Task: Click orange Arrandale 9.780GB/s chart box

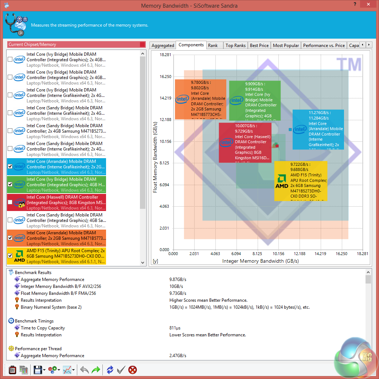Action: coord(201,99)
